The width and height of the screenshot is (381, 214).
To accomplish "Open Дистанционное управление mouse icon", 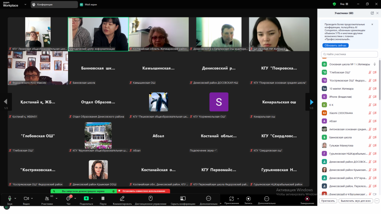I will pyautogui.click(x=151, y=198).
